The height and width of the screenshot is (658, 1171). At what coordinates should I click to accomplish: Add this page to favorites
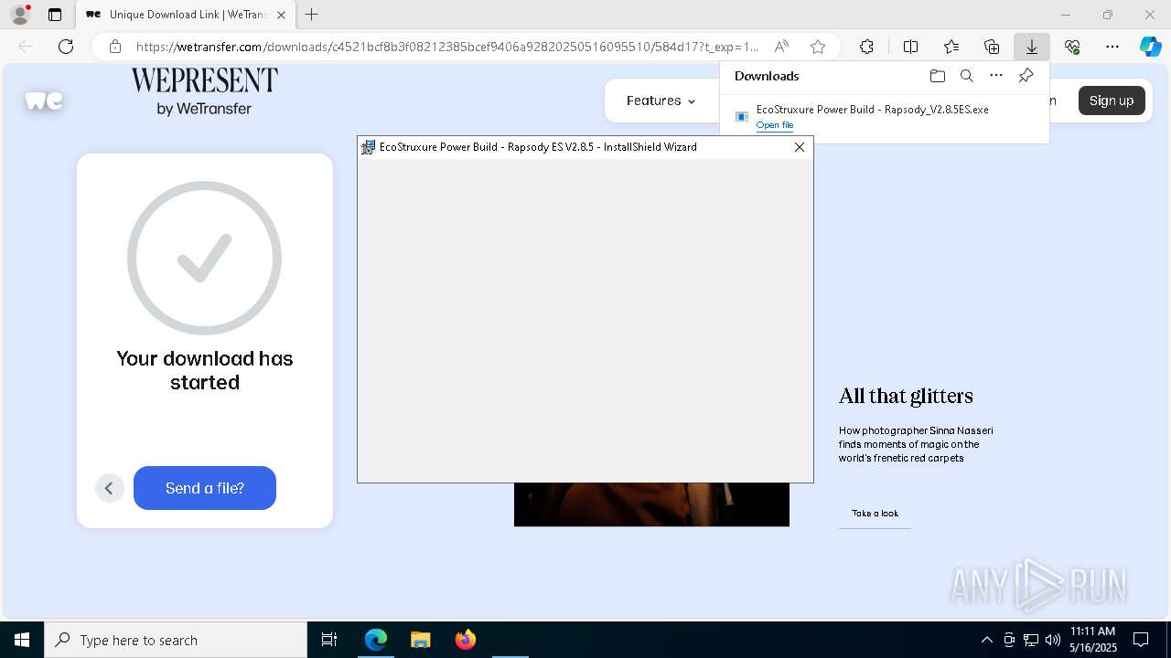coord(818,47)
